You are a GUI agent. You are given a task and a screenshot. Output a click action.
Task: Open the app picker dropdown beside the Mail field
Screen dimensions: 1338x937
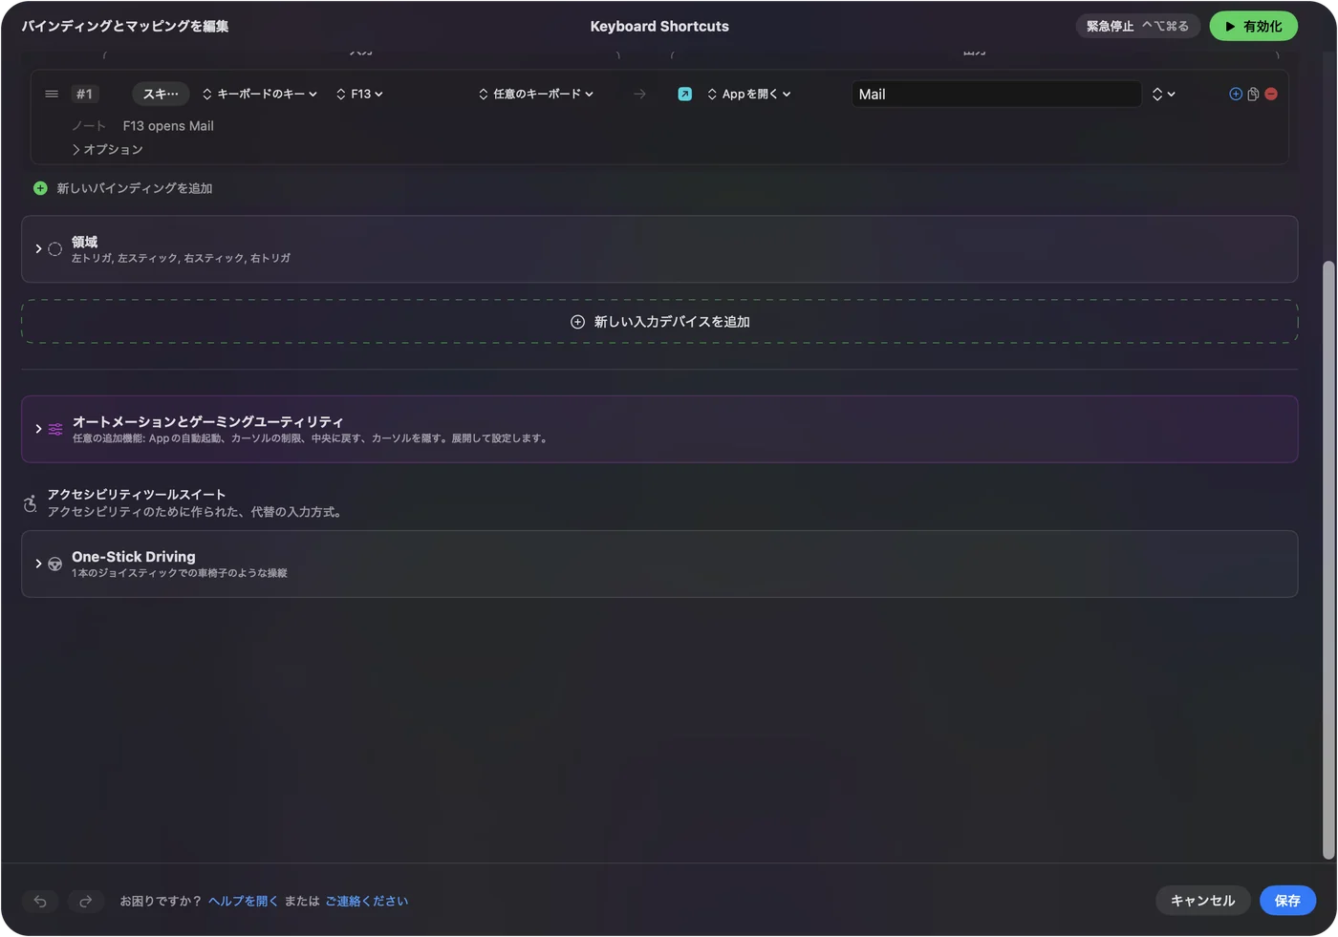(1163, 94)
